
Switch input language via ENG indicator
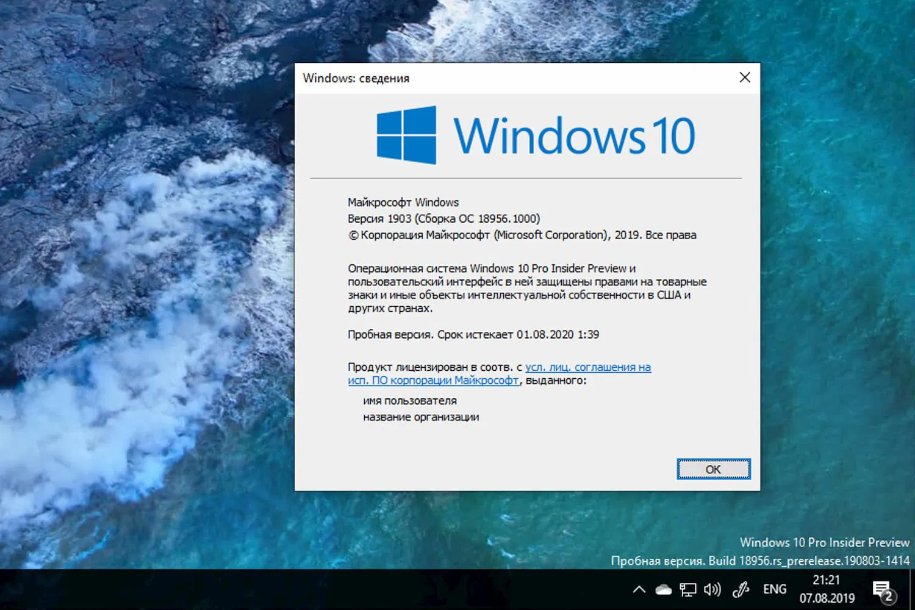click(773, 589)
